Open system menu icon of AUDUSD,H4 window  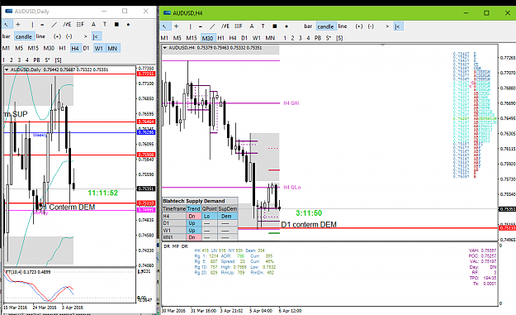pos(167,13)
